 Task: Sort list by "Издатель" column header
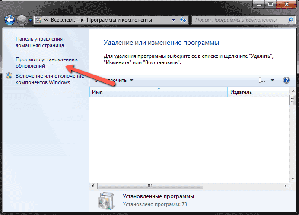(258, 92)
